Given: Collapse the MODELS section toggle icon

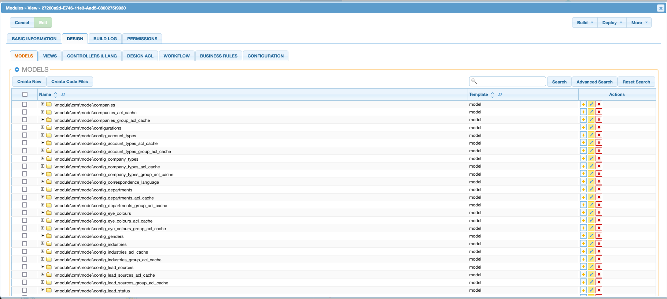Looking at the screenshot, I should (x=17, y=70).
